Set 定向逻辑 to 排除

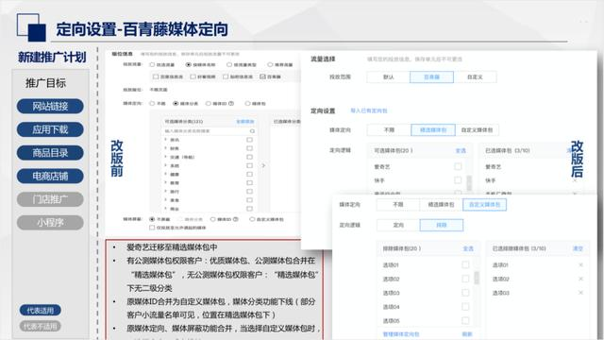[442, 225]
